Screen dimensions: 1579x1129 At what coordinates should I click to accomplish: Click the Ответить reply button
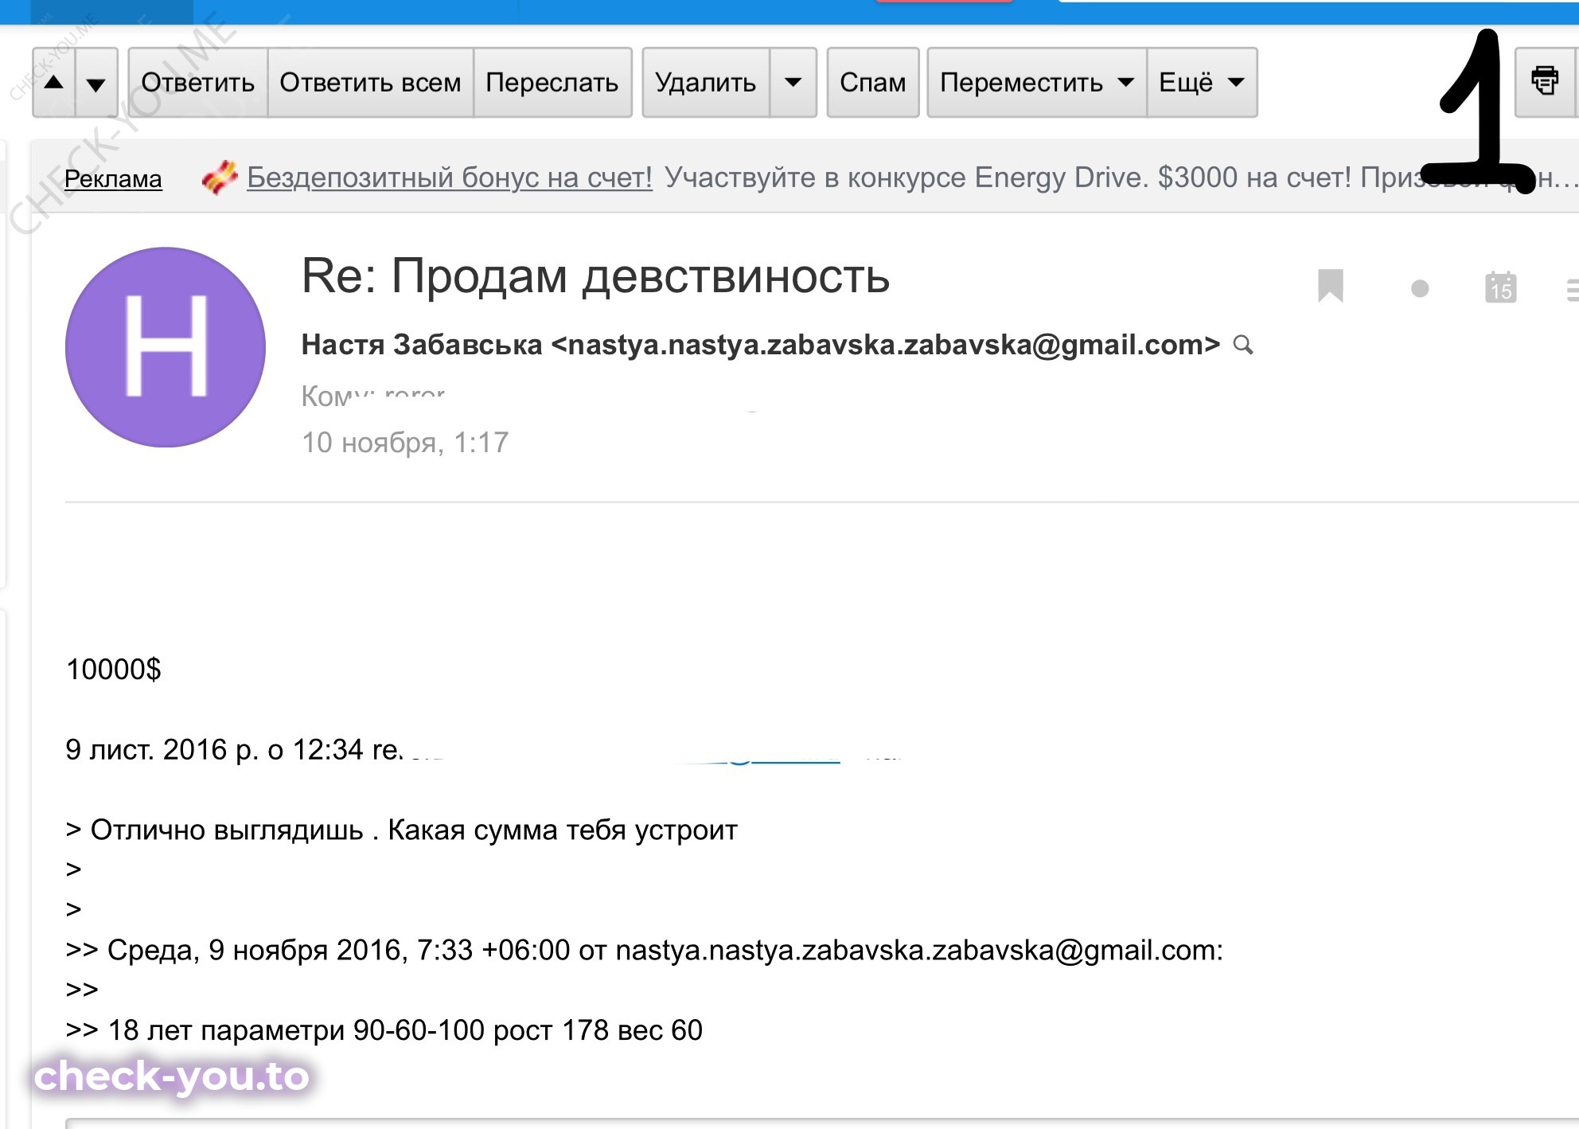pyautogui.click(x=198, y=83)
